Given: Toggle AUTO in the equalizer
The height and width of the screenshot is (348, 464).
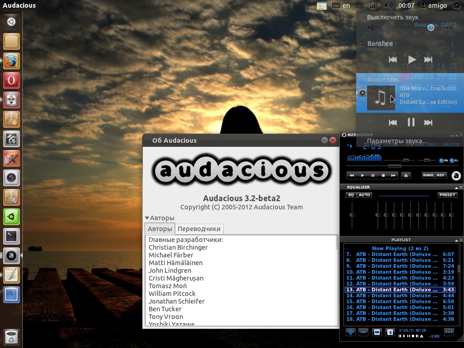Looking at the screenshot, I should pos(364,195).
